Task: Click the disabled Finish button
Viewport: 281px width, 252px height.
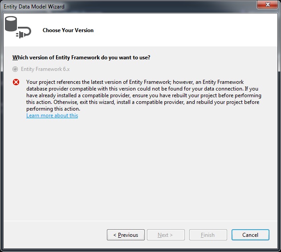Action: click(208, 235)
